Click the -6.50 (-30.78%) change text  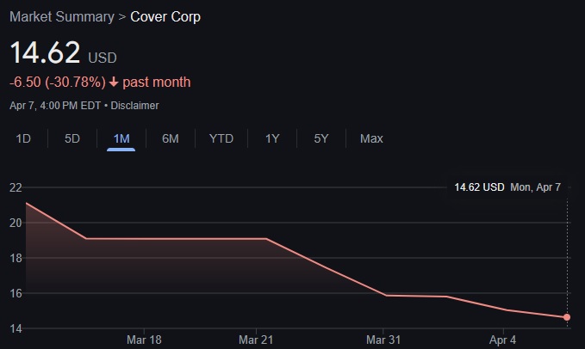[58, 83]
